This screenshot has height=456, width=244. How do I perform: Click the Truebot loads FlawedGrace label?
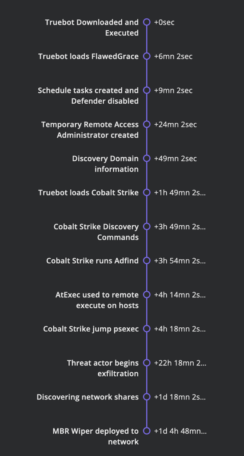[88, 57]
